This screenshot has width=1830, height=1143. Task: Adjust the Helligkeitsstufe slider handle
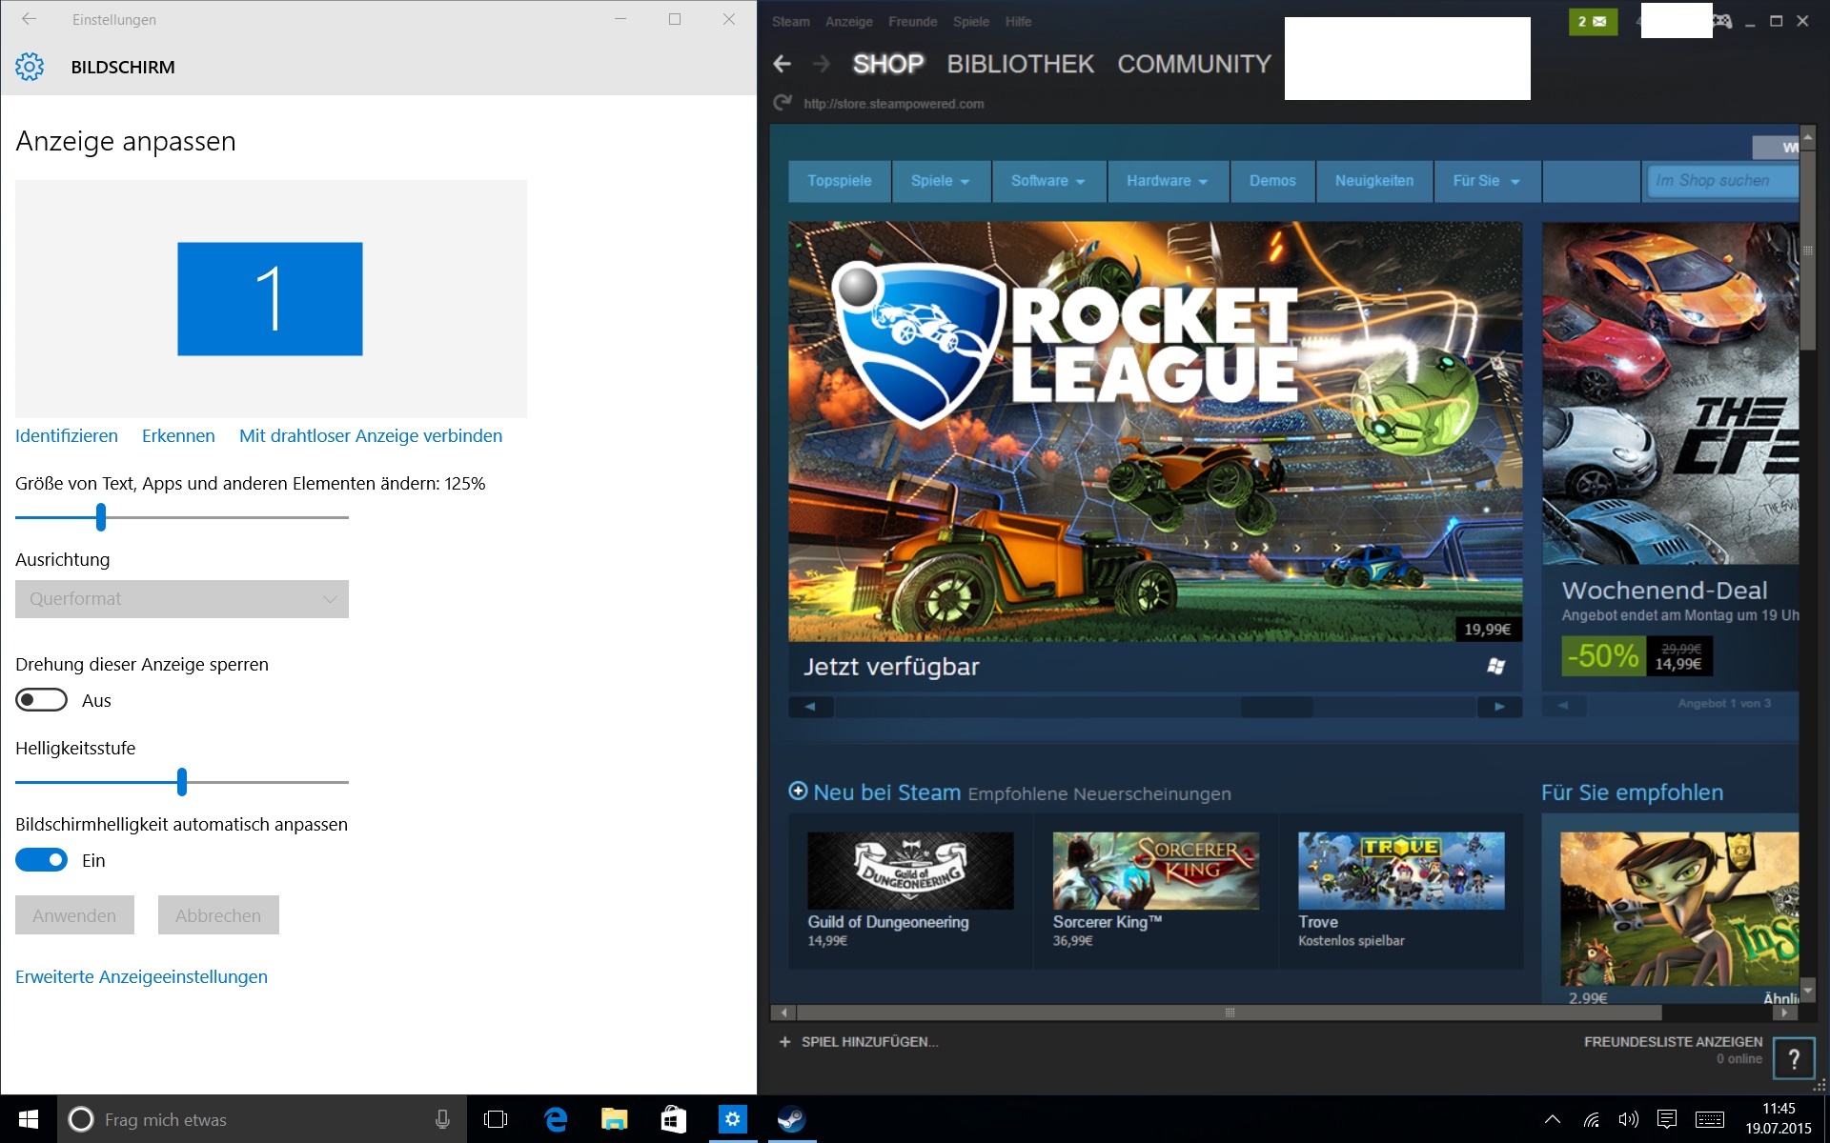click(x=182, y=782)
